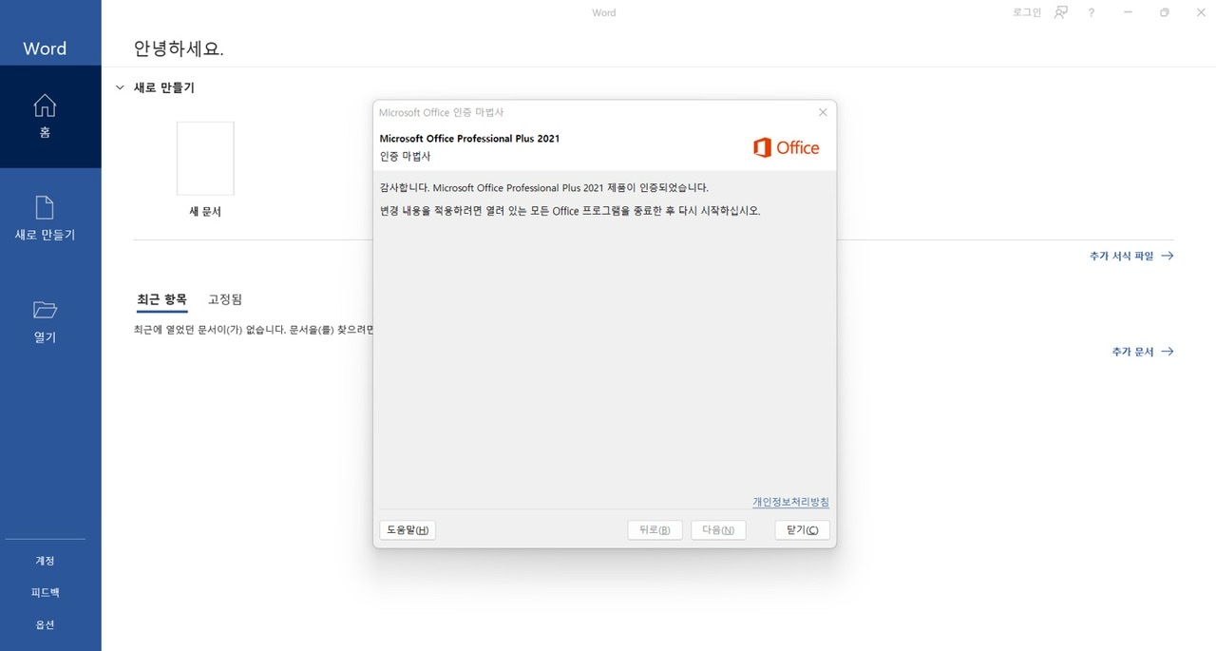This screenshot has height=651, width=1216.
Task: Open the 개인정보처리방침 privacy link
Action: (x=790, y=502)
